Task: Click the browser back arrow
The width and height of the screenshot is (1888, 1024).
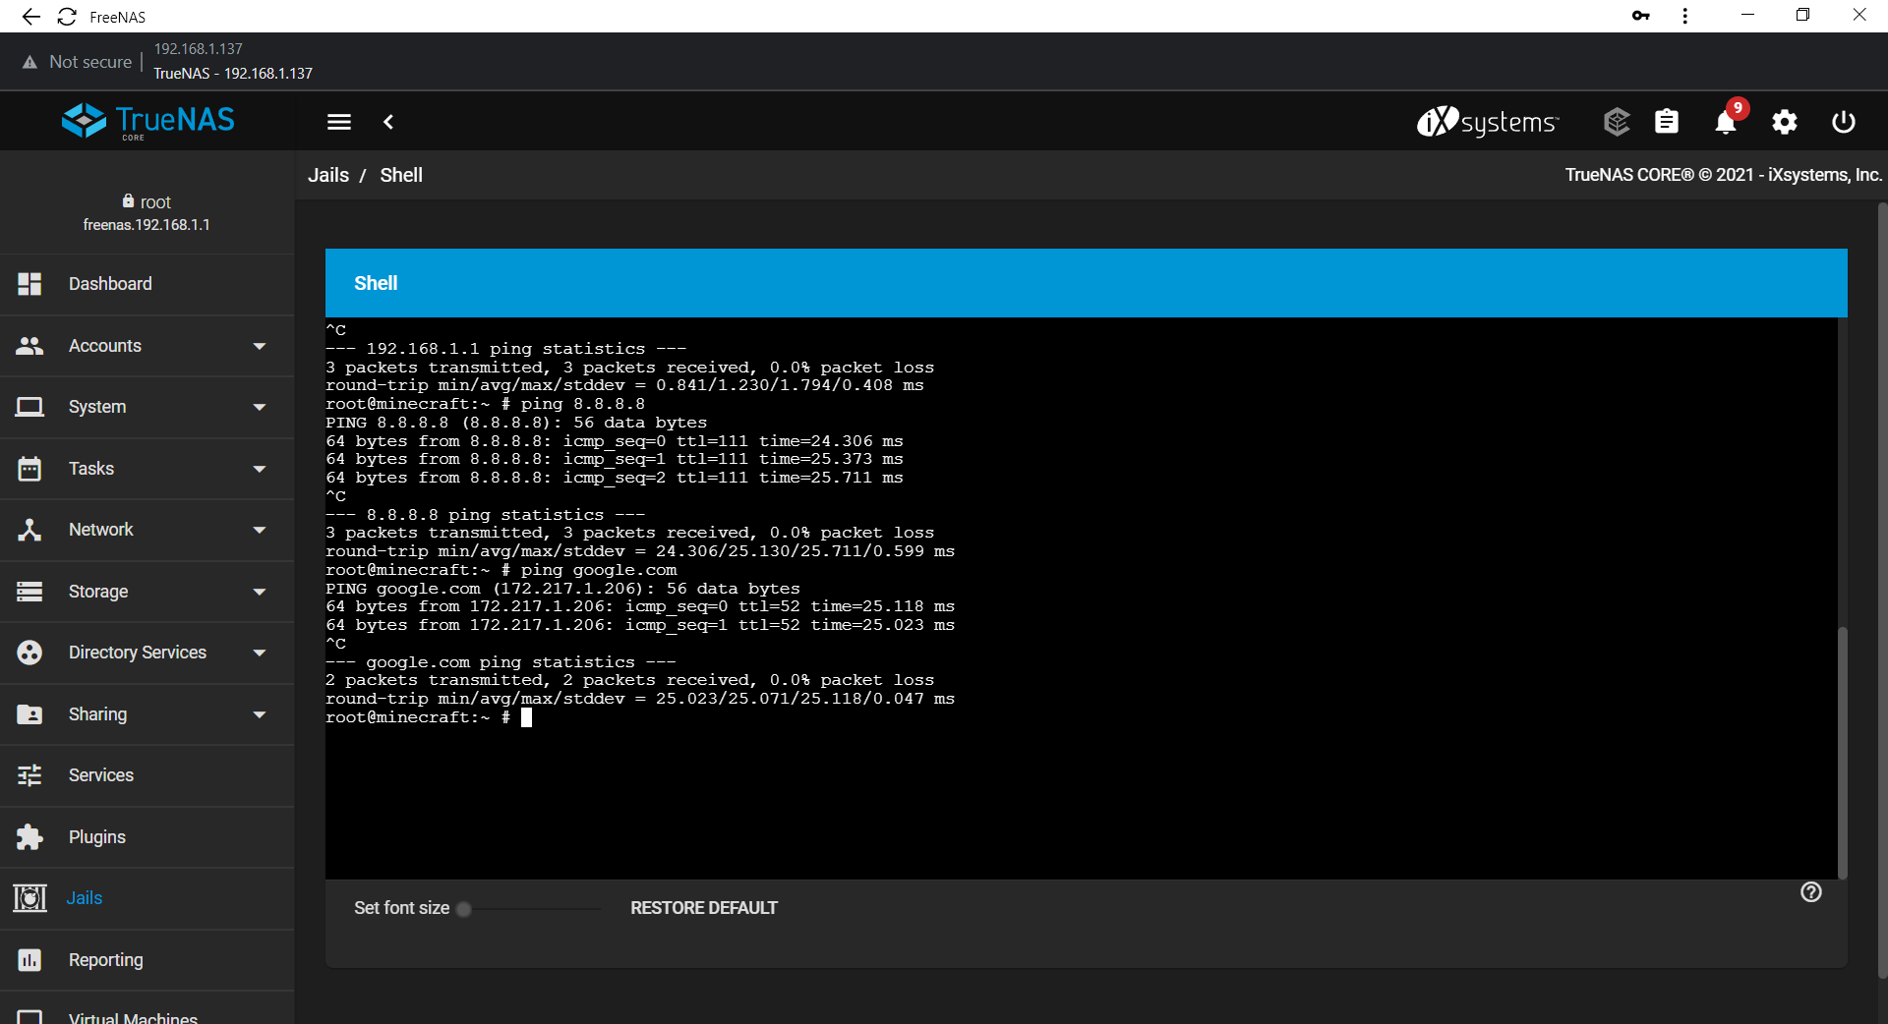Action: pos(31,17)
